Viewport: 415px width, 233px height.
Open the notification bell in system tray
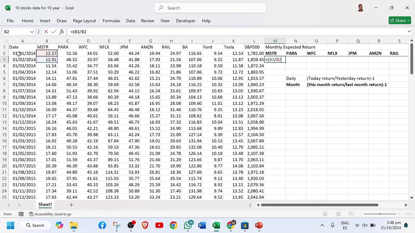[406, 225]
